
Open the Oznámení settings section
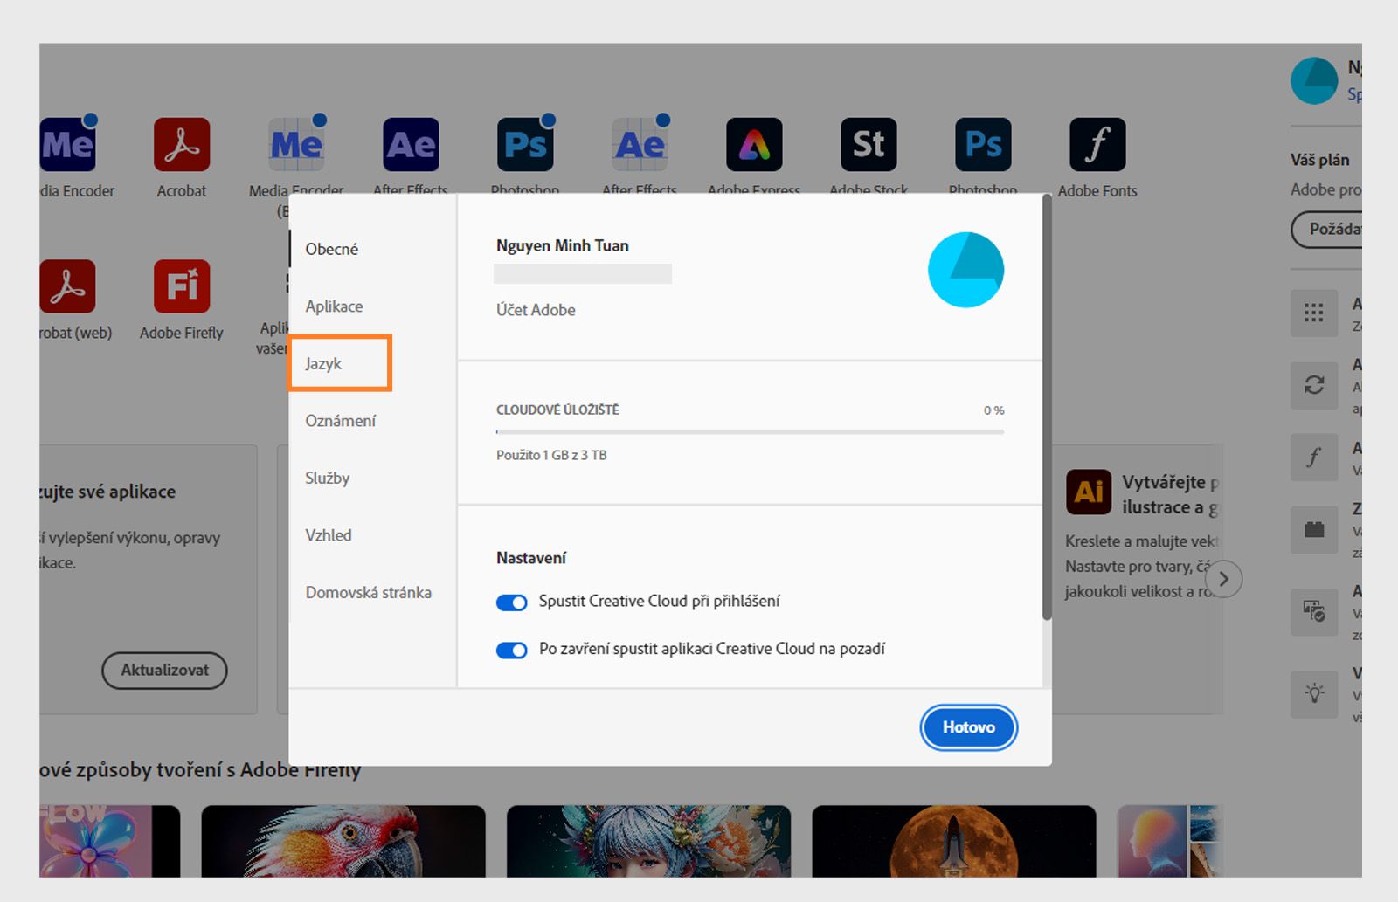tap(341, 420)
